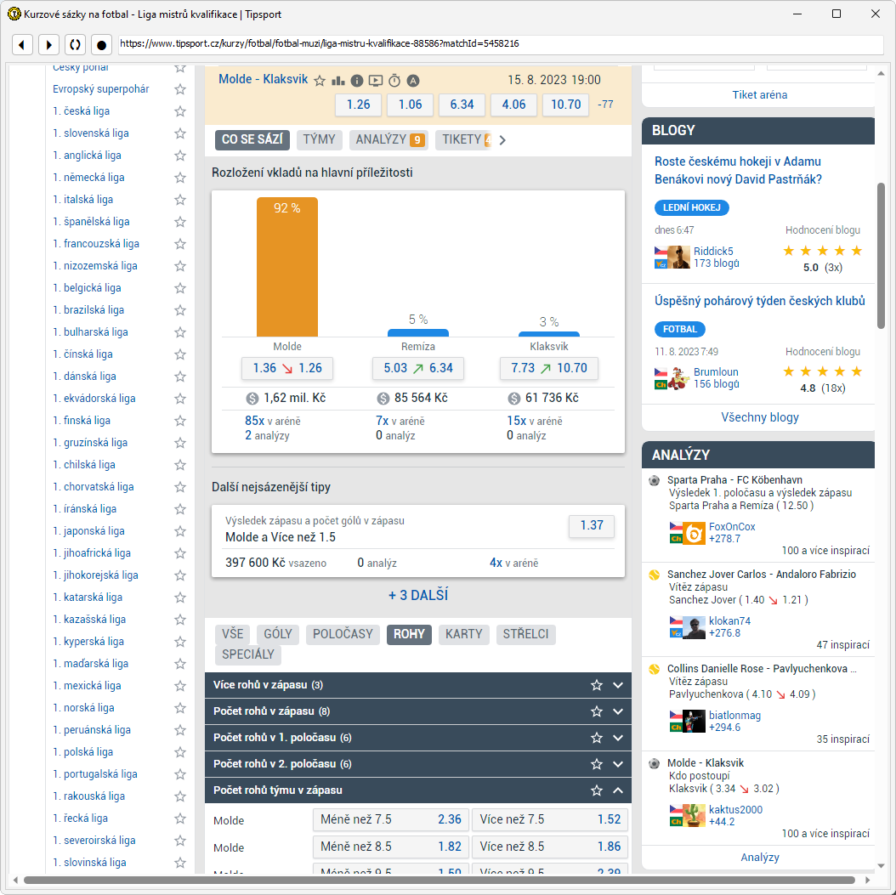Click the browser forward arrow button

[48, 44]
